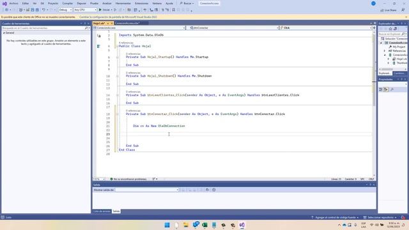
Task: Click Agregar al control de código fuente
Action: pos(335,217)
